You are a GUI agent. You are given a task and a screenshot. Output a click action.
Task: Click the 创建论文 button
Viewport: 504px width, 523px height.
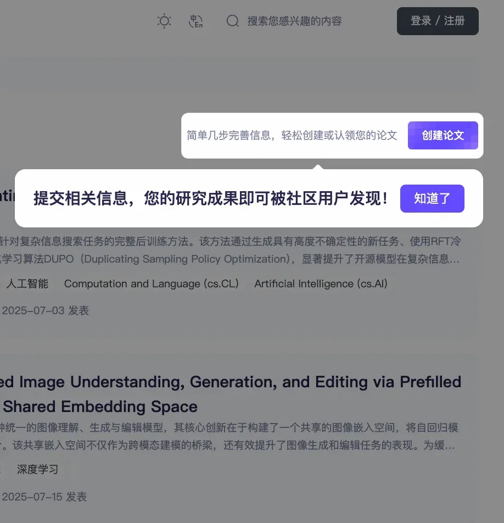(x=443, y=135)
